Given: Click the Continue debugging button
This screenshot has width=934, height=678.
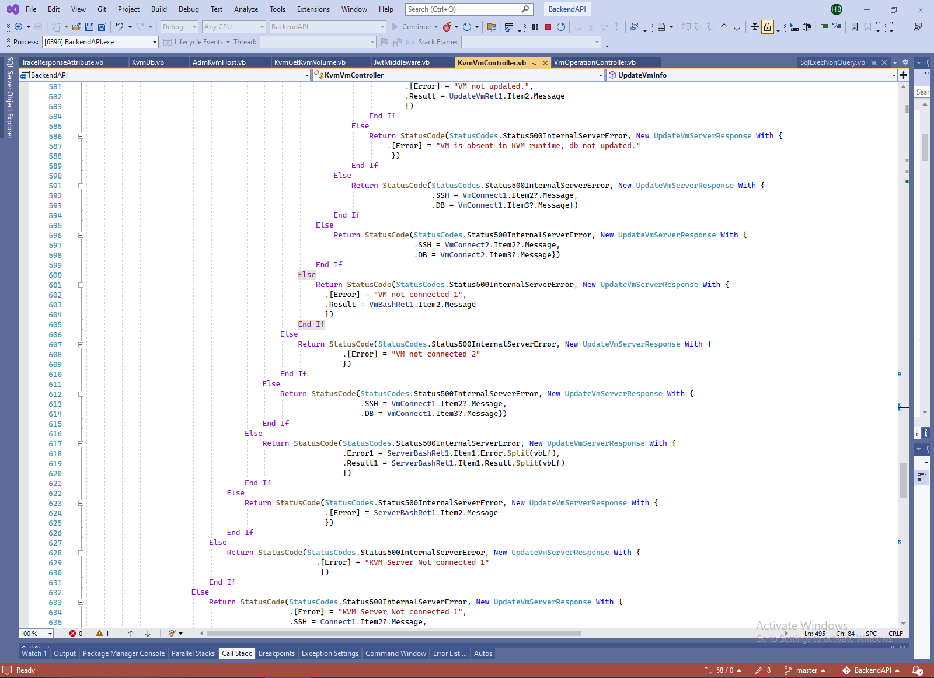Looking at the screenshot, I should click(x=415, y=27).
